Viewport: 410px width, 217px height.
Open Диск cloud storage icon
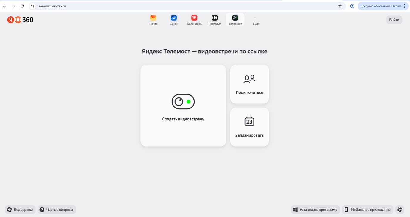(174, 20)
